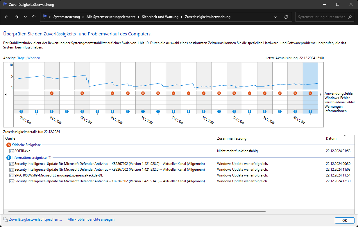This screenshot has height=227, width=358.
Task: Open the Alle Problemberichte anzeigen link
Action: click(x=91, y=219)
